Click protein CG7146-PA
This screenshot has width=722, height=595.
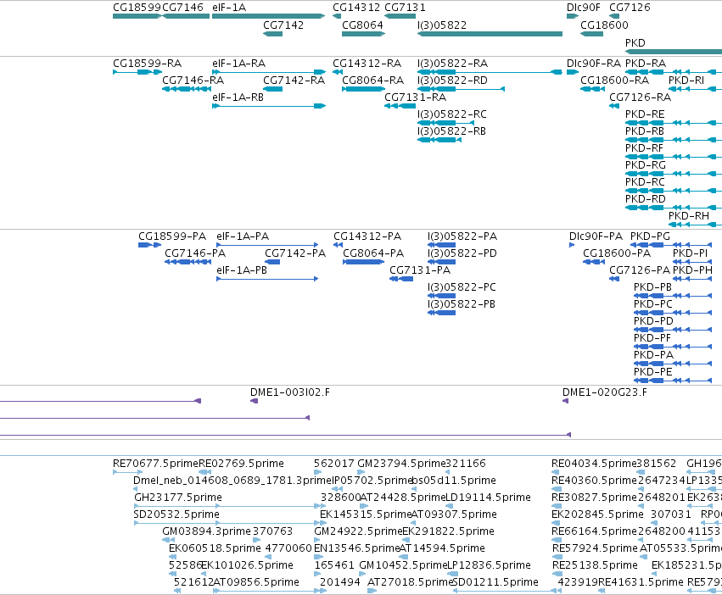pos(195,253)
